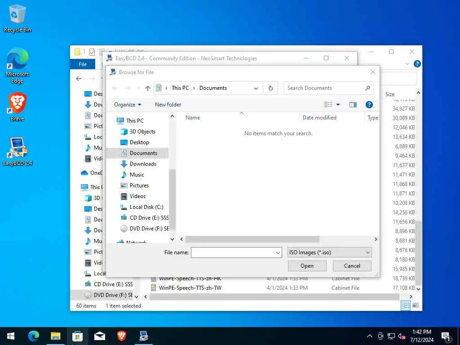
Task: Click Documents in the address breadcrumb
Action: pos(213,88)
